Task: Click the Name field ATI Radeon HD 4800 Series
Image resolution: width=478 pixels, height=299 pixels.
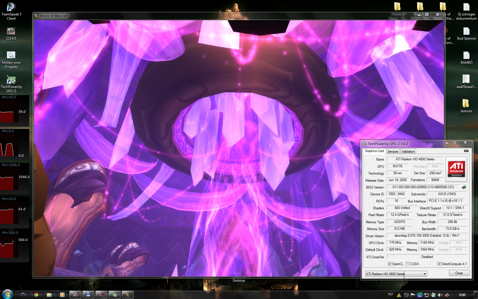Action: click(415, 159)
